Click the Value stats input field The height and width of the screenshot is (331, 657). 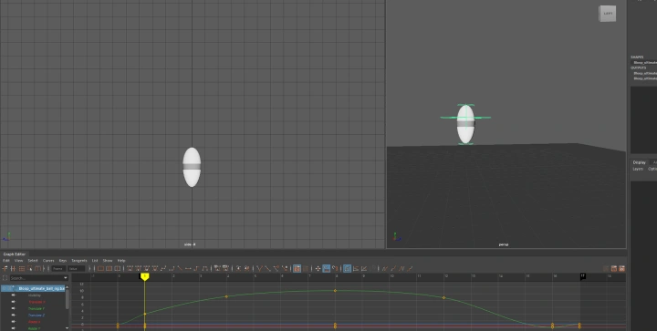tap(77, 269)
